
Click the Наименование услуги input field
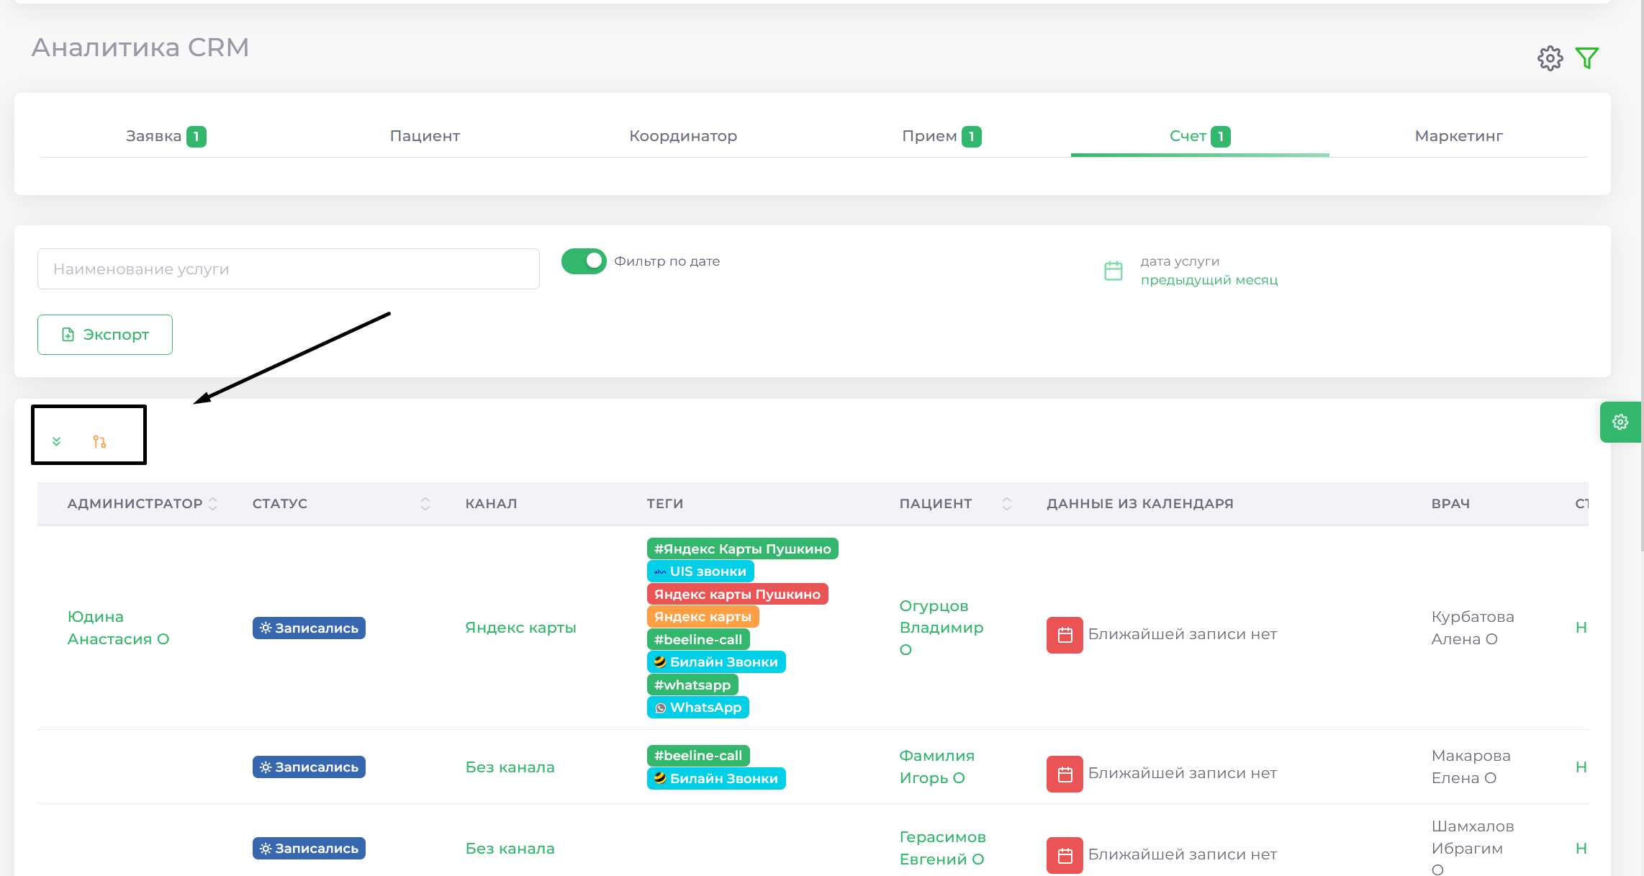click(x=288, y=268)
